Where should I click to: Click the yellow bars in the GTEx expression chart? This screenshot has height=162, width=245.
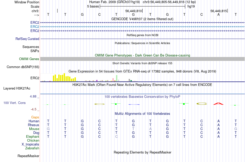(x=64, y=77)
